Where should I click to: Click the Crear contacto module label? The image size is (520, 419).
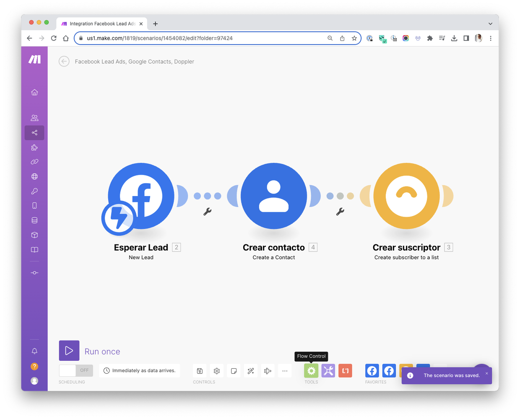pyautogui.click(x=274, y=248)
